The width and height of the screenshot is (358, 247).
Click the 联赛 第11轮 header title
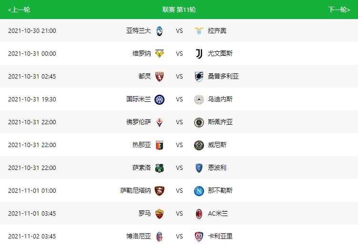click(x=179, y=10)
